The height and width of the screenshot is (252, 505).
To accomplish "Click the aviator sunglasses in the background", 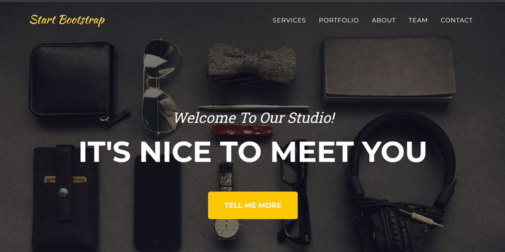I will tap(161, 85).
